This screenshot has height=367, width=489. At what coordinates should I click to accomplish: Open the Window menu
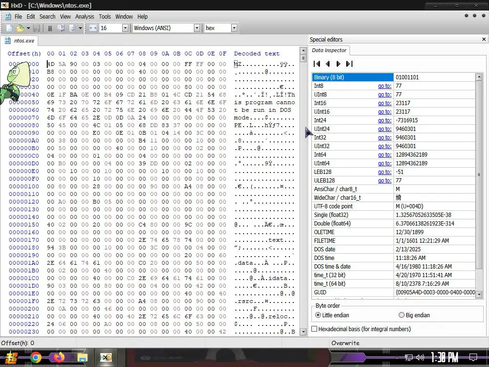pyautogui.click(x=124, y=17)
